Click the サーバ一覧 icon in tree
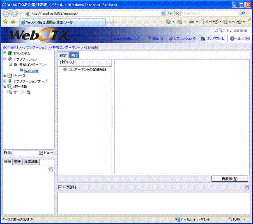Viewport: 253px width, 224px height. pos(9,92)
